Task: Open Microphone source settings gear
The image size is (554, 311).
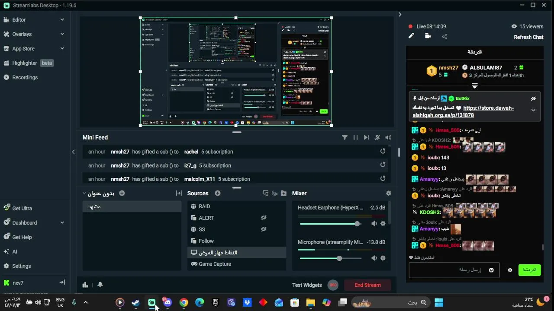Action: pos(383,258)
